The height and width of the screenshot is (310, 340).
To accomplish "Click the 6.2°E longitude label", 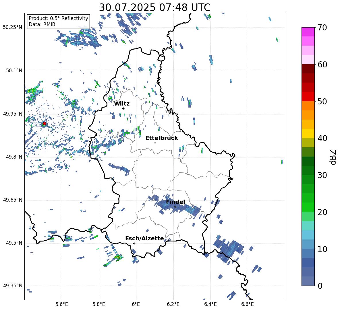I will pos(173,304).
